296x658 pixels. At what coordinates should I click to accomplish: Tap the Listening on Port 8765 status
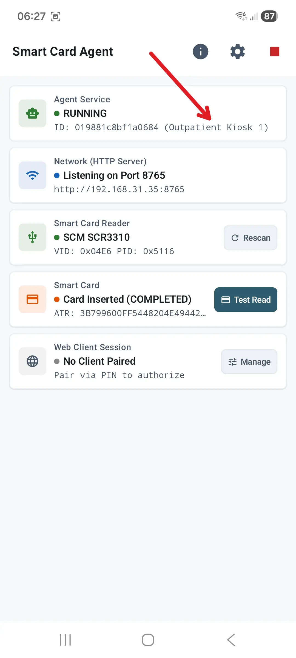tap(114, 175)
